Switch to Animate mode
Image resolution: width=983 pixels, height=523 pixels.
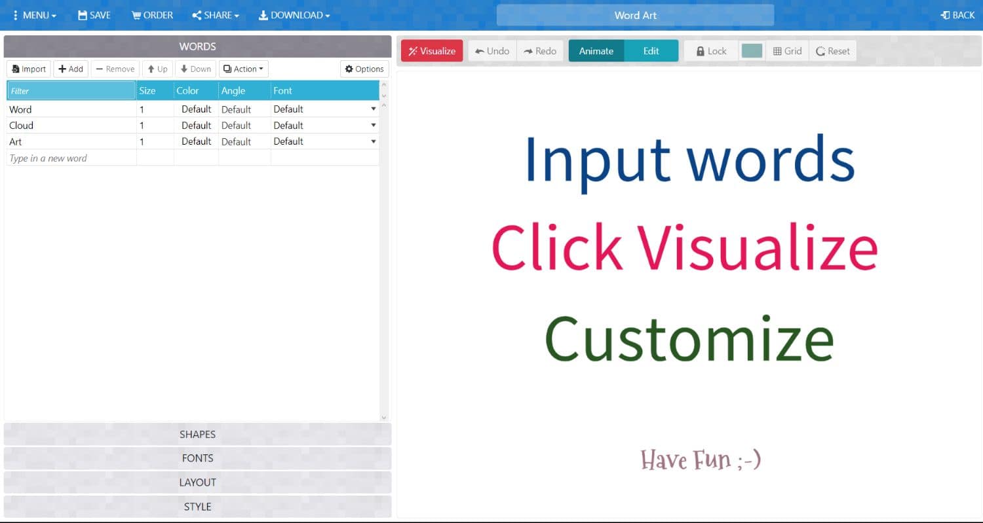[x=596, y=51]
